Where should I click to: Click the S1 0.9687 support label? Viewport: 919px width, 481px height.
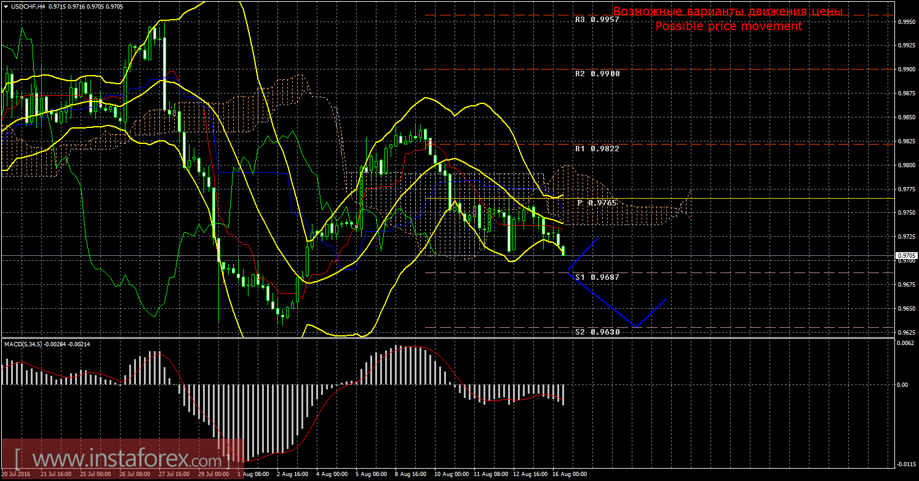pyautogui.click(x=597, y=277)
